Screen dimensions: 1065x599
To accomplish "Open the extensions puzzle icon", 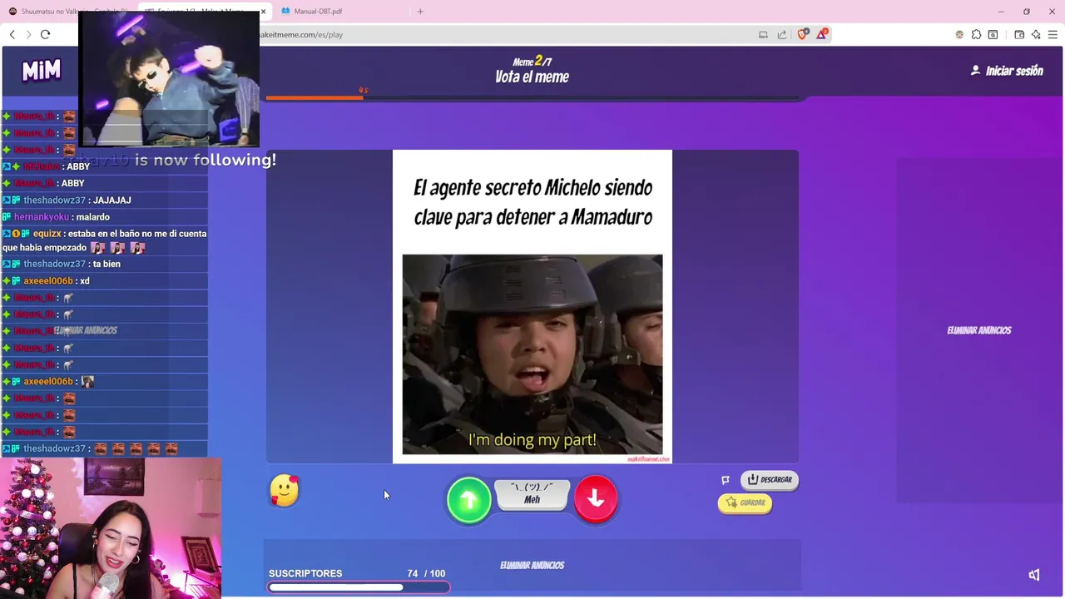I will point(976,34).
